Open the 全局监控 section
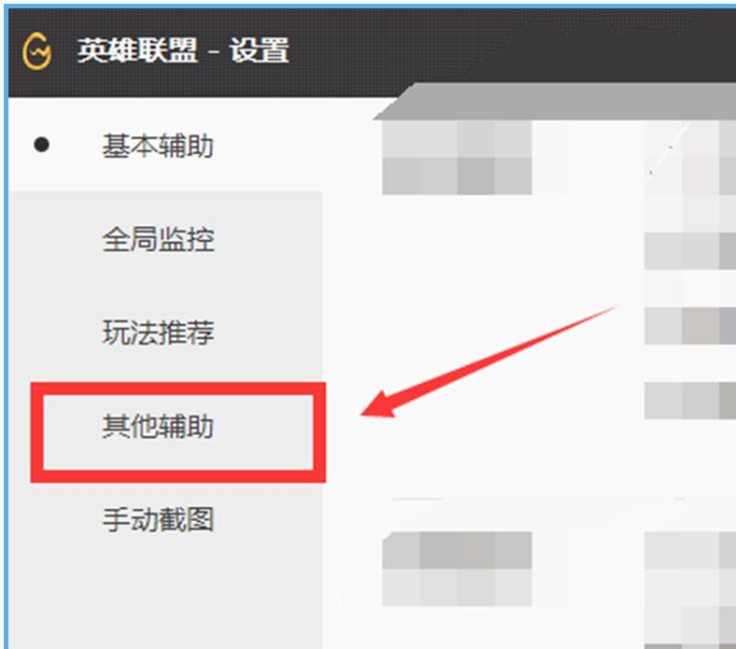 (x=158, y=239)
